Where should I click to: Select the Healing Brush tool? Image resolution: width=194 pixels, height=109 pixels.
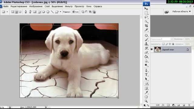[x=146, y=35]
